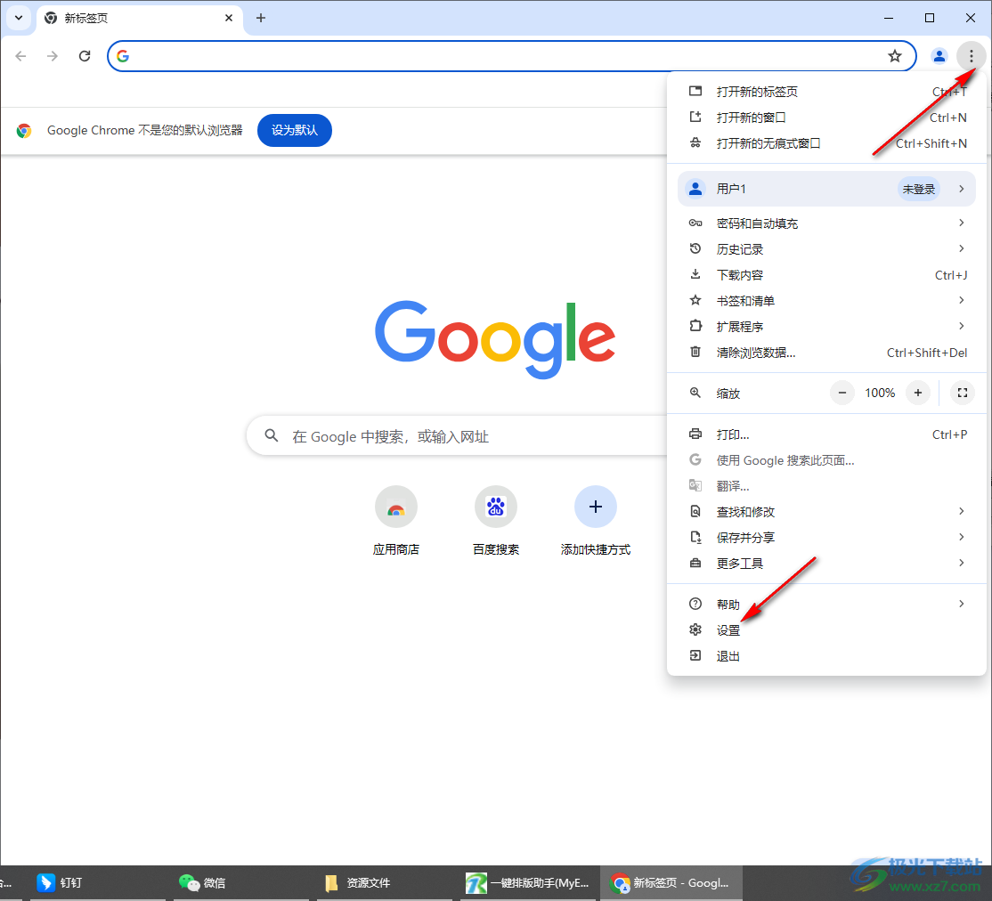Click the 未登录 badge

(919, 189)
